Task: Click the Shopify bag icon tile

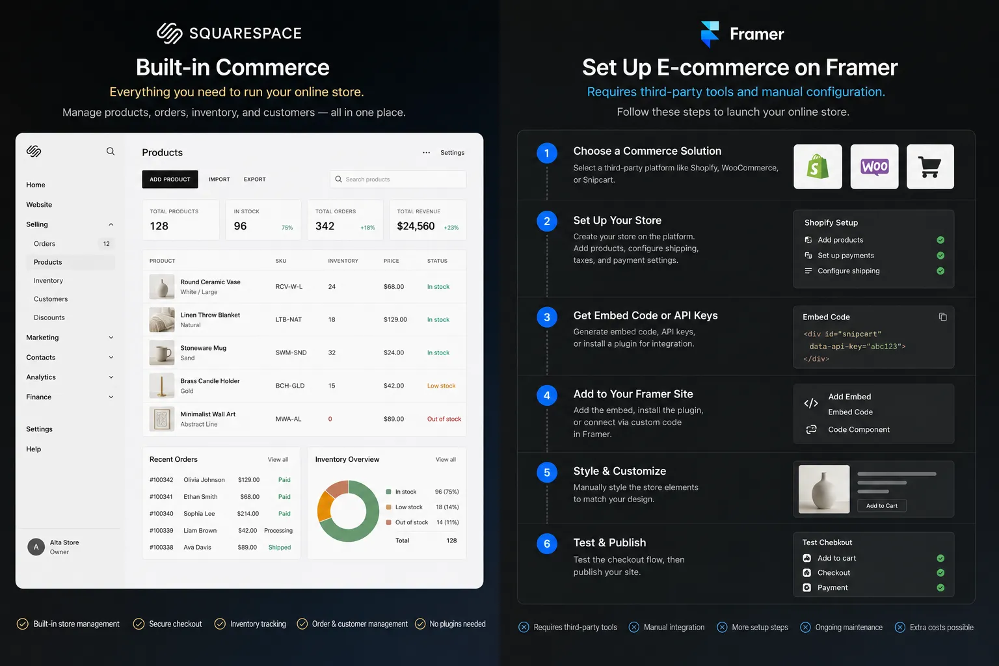Action: click(818, 167)
